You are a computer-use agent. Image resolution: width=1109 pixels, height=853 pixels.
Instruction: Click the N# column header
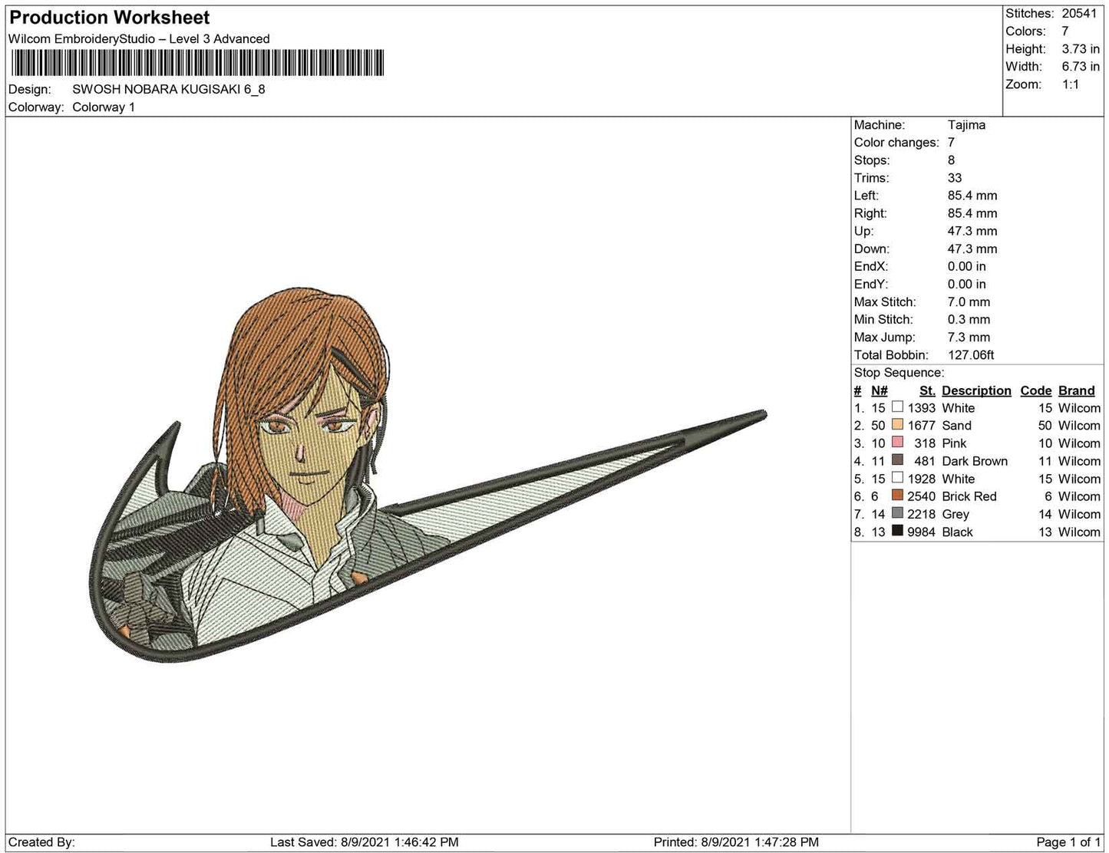(879, 390)
